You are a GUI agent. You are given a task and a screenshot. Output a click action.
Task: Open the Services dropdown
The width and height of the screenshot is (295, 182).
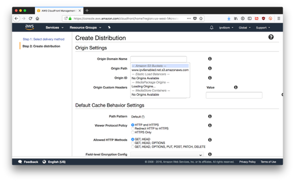(54, 28)
